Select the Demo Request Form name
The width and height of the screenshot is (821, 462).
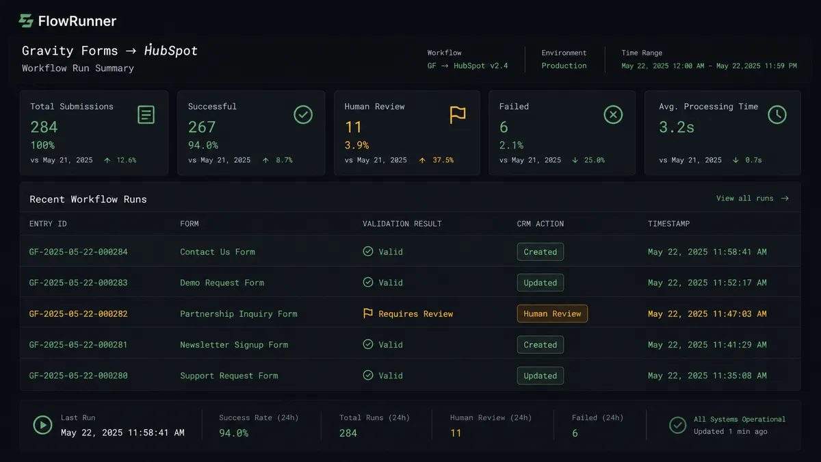[x=222, y=283]
